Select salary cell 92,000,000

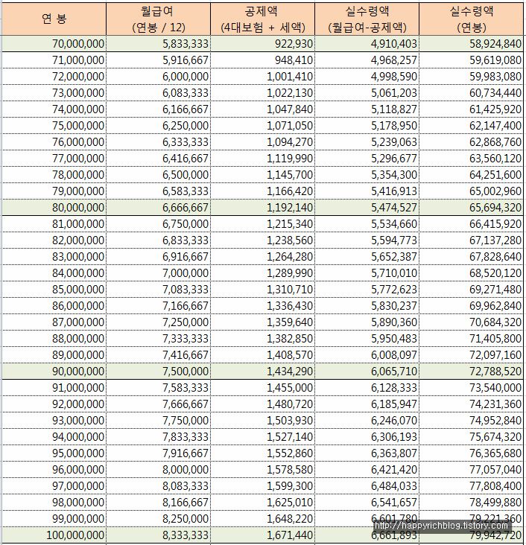click(x=54, y=404)
